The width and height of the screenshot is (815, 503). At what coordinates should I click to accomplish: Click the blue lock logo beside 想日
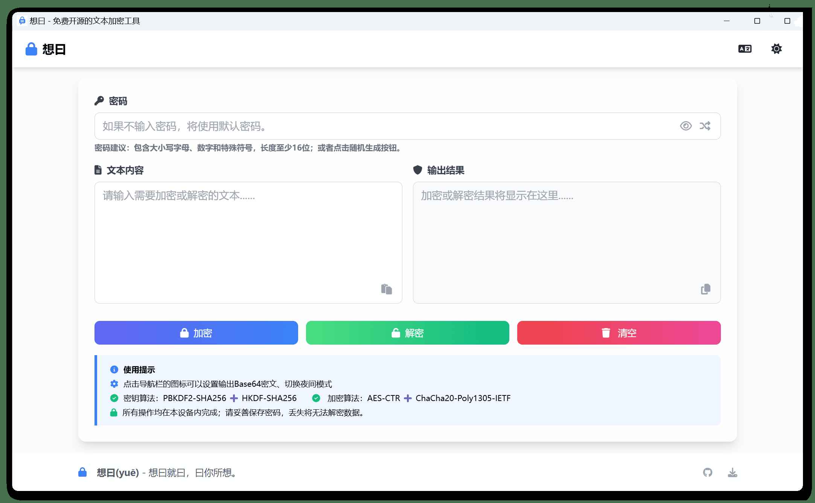click(31, 49)
